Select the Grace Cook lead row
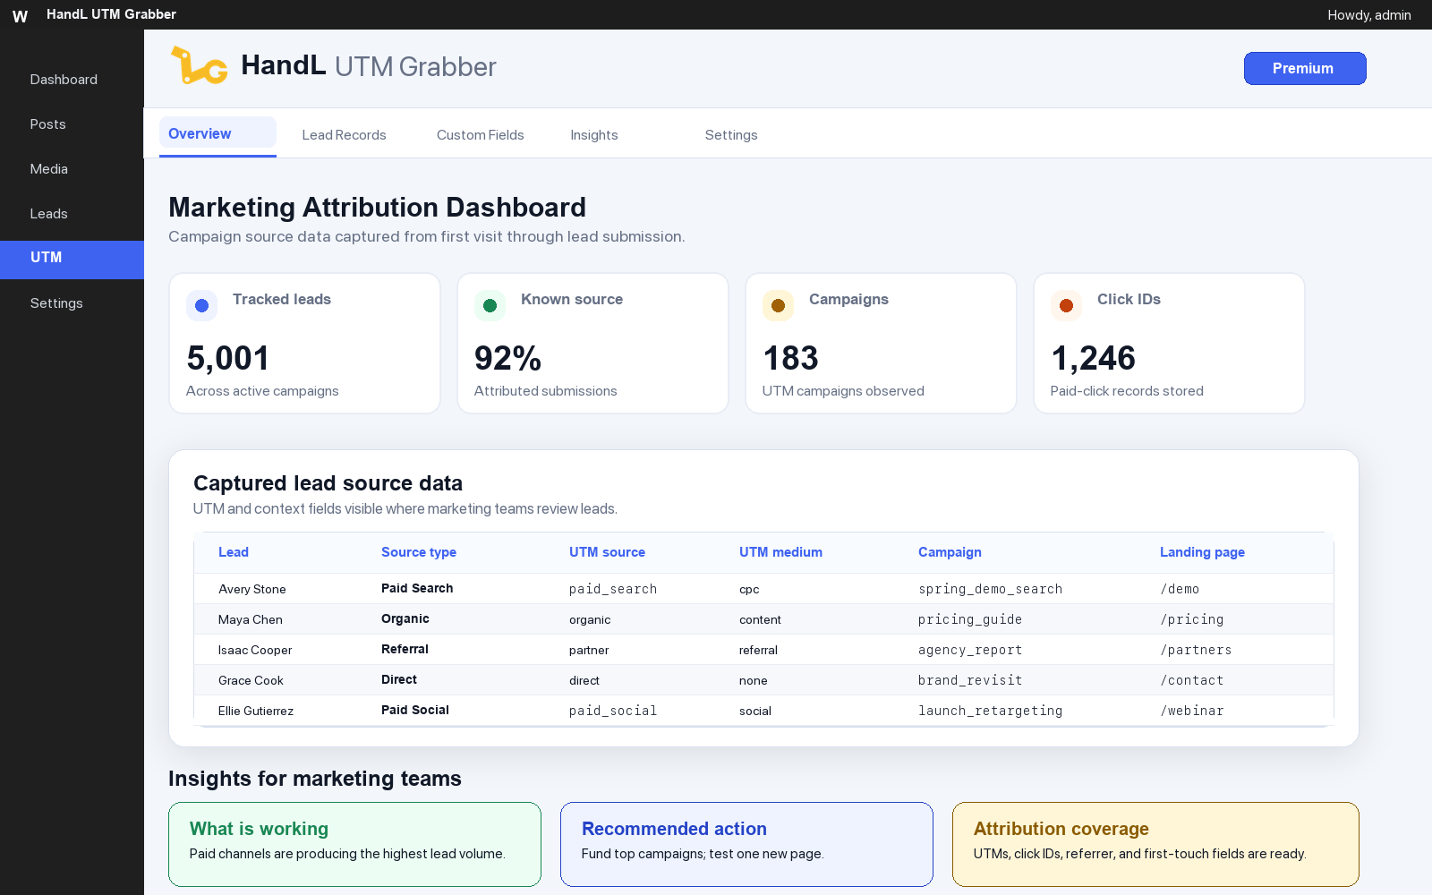The width and height of the screenshot is (1432, 895). coord(763,680)
